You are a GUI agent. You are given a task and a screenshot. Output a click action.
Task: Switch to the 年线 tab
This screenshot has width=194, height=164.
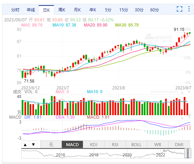[31, 10]
